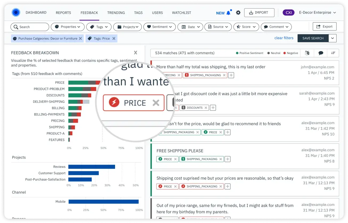348x223 pixels.
Task: Click the Import button
Action: (259, 13)
